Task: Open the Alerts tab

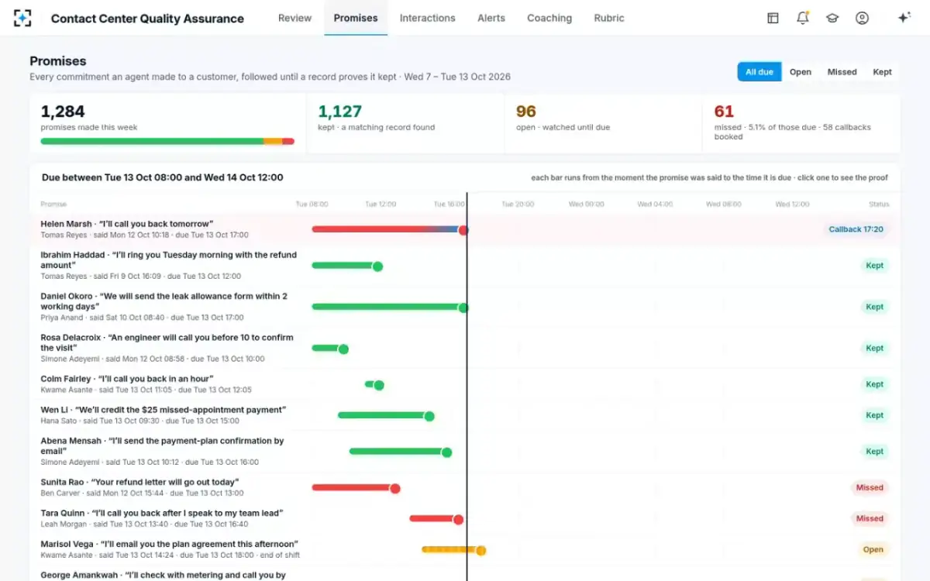Action: [x=491, y=18]
